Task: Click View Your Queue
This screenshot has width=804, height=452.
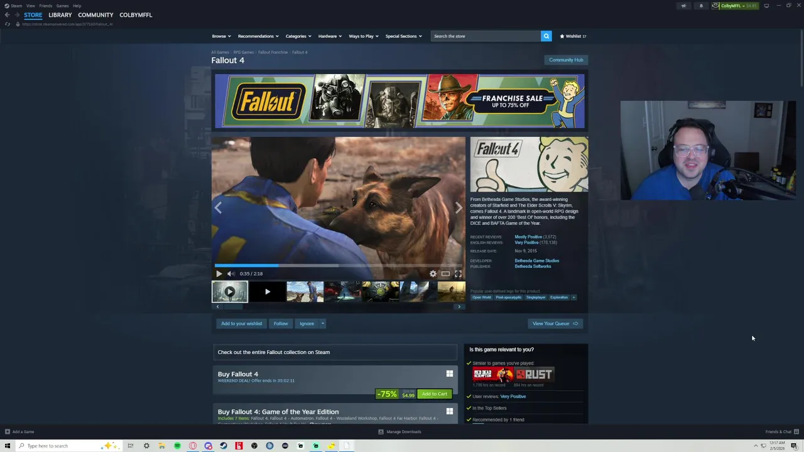Action: point(555,323)
